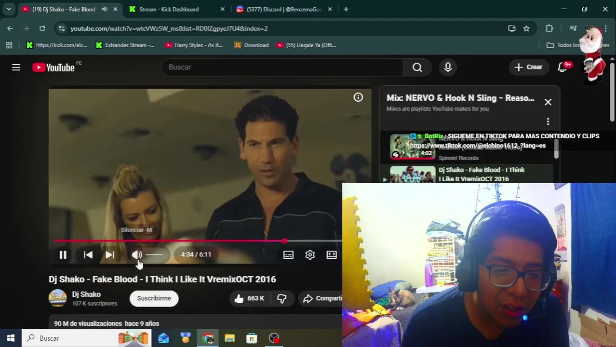The height and width of the screenshot is (347, 616).
Task: Adjust the video volume slider
Action: [154, 255]
